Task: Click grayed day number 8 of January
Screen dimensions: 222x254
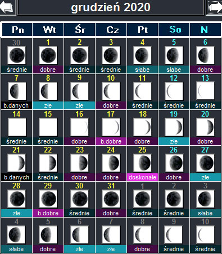Action: tap(142, 222)
